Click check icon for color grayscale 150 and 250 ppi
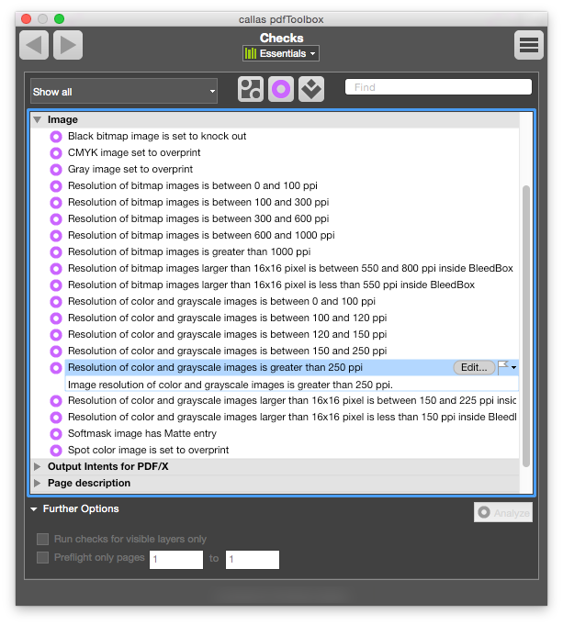Image resolution: width=563 pixels, height=625 pixels. pos(56,352)
